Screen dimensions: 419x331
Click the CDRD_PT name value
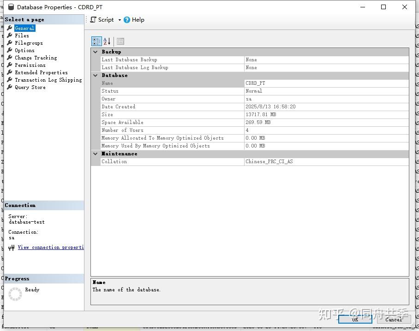255,83
